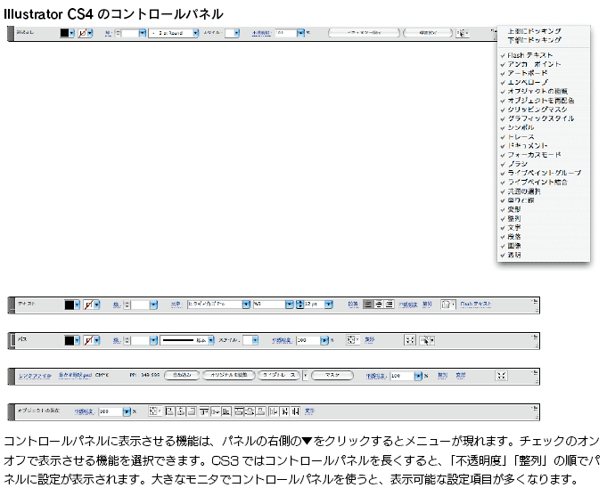Click 埋め込み button in リンクファイル bar
The height and width of the screenshot is (496, 607).
pos(182,375)
